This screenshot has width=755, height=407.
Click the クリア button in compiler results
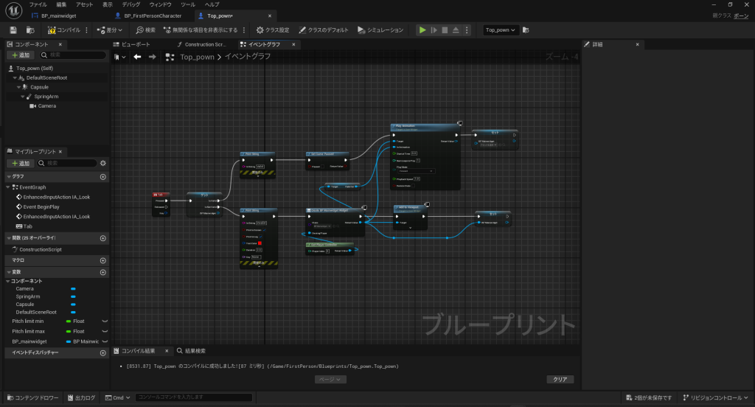point(560,379)
